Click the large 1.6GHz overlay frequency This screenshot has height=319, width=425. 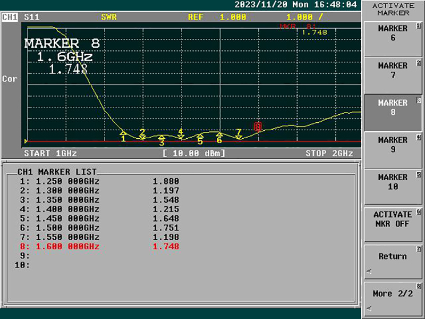click(x=65, y=57)
